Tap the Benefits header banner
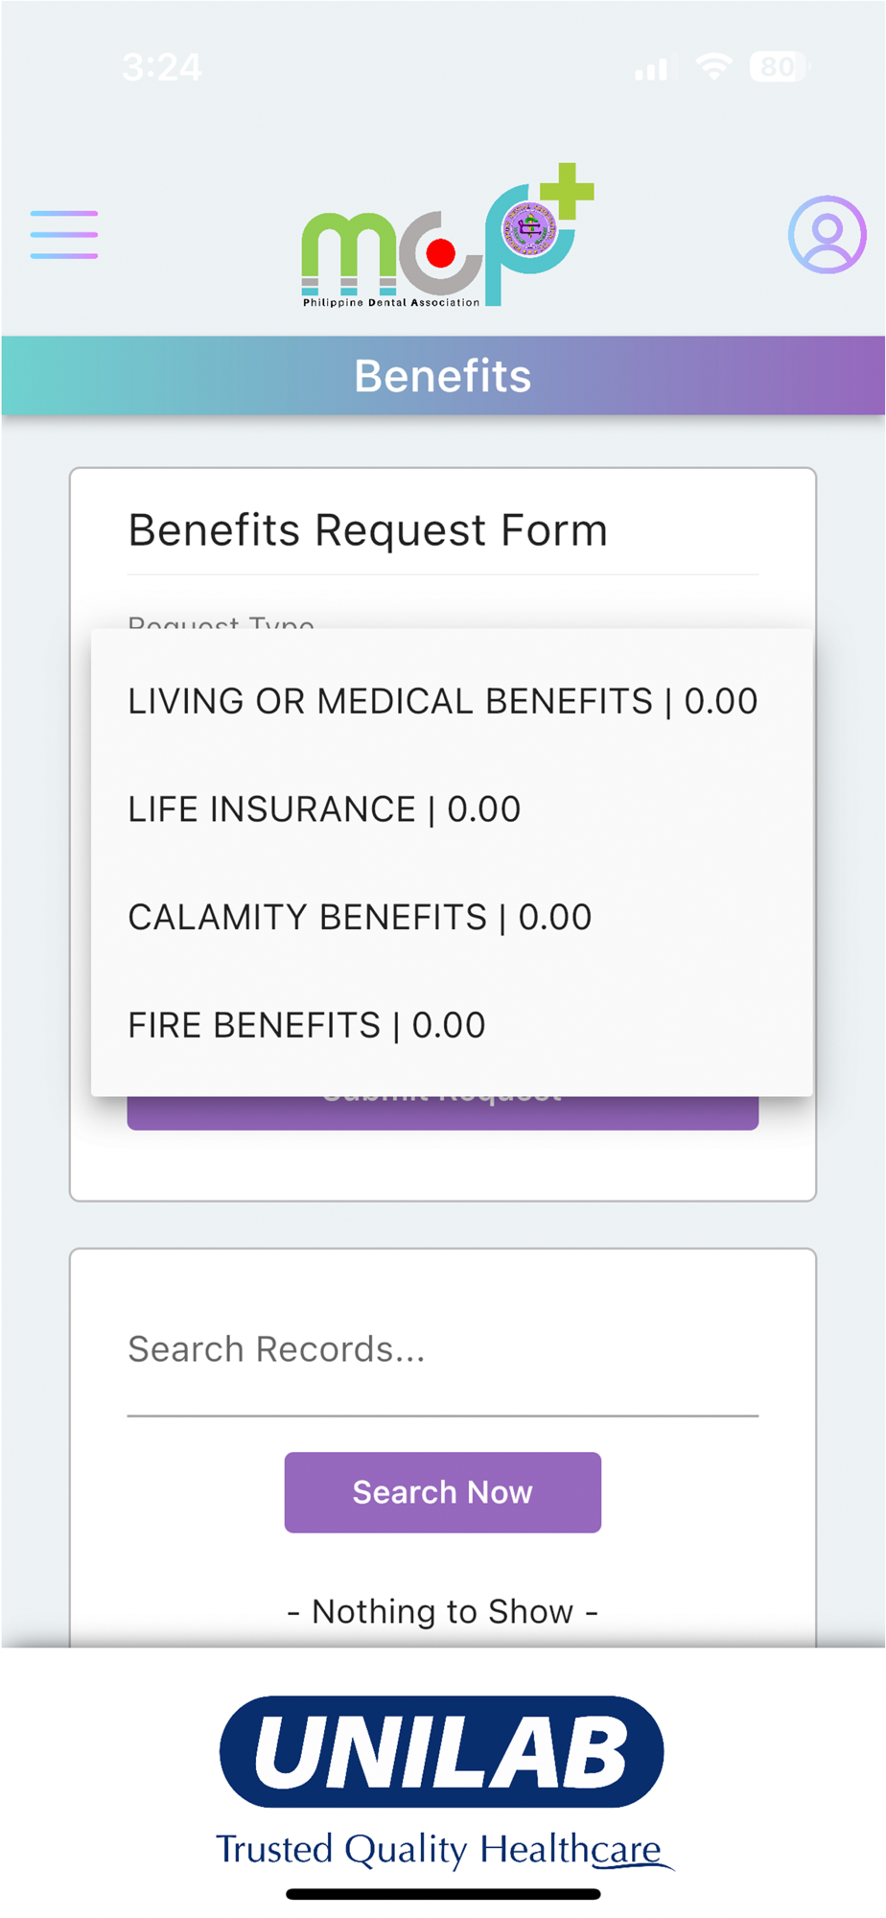The height and width of the screenshot is (1918, 886). pyautogui.click(x=443, y=376)
